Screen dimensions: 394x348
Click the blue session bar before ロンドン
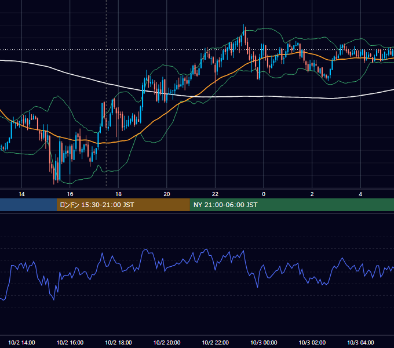(x=28, y=205)
